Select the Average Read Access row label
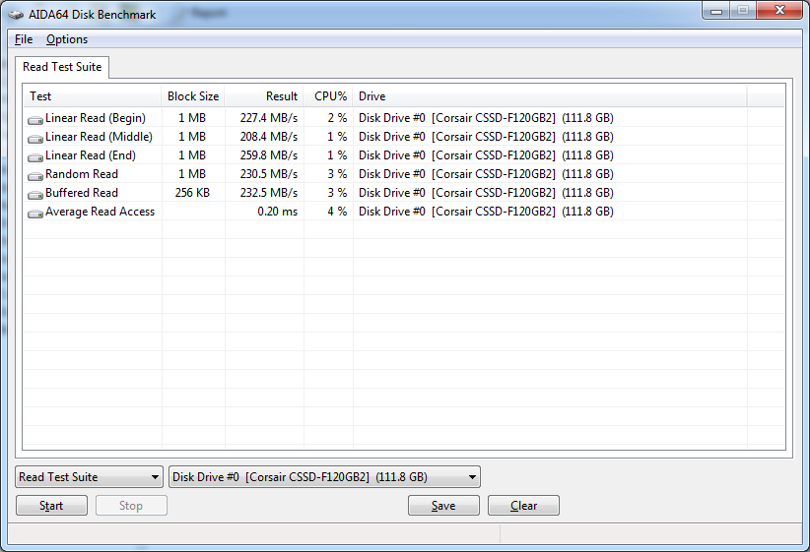Image resolution: width=810 pixels, height=552 pixels. click(x=100, y=212)
